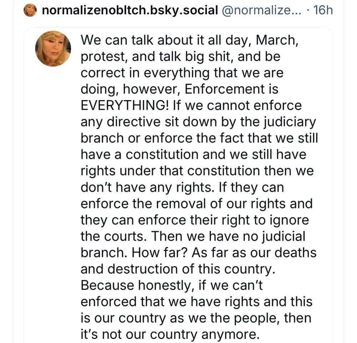Viewport: 357px width, 343px height.
Task: Click the small profile avatar in post header
Action: (30, 10)
